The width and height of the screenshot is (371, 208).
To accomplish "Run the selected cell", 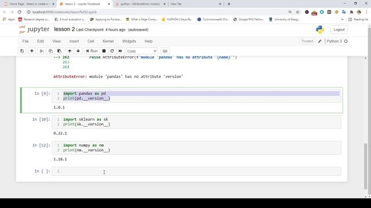I will pos(92,51).
